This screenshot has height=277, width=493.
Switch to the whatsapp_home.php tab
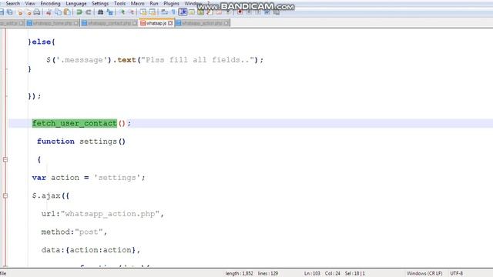[52, 23]
